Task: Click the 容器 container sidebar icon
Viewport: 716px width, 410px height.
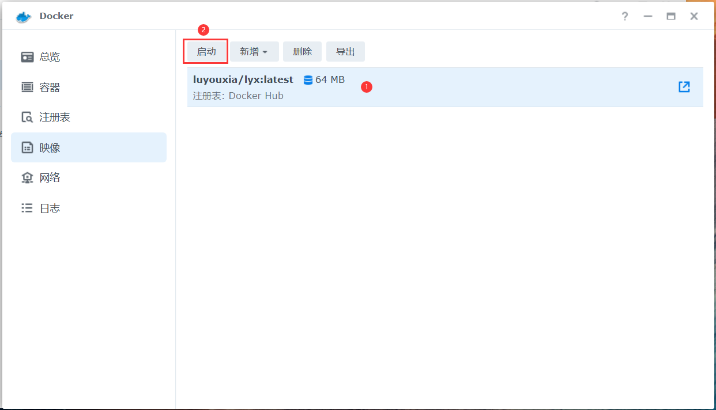Action: (27, 87)
